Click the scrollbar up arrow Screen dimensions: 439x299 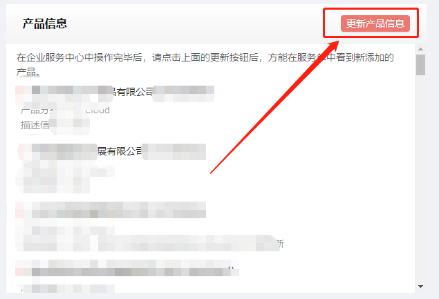tap(420, 49)
